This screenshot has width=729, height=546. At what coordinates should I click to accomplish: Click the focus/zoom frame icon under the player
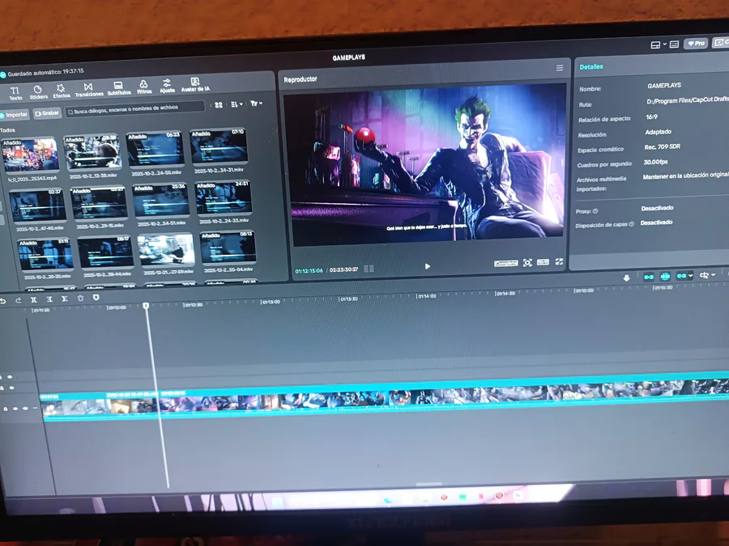point(527,263)
